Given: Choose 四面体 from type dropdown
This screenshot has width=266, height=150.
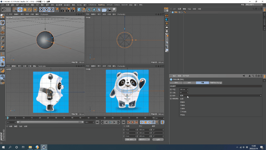Looking at the screenshot, I should (183, 102).
